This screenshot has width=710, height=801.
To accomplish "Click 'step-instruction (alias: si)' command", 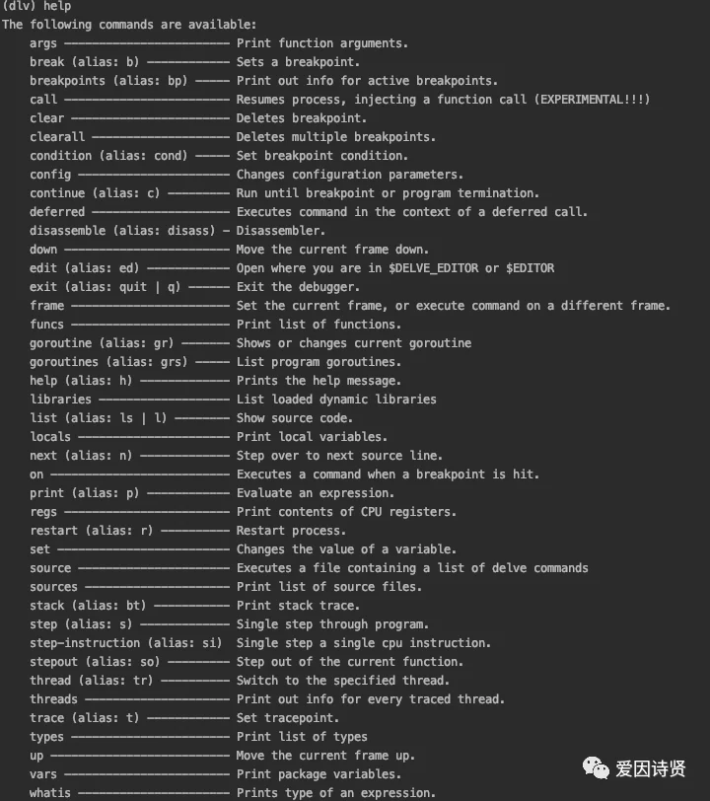I will [x=125, y=642].
